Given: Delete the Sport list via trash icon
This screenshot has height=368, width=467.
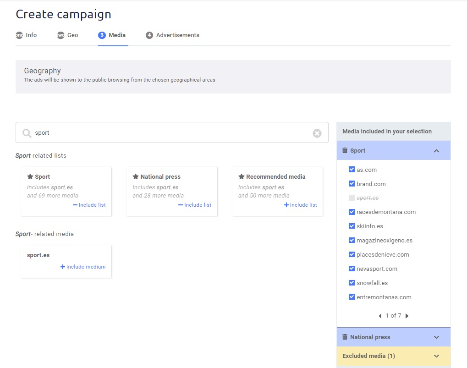Looking at the screenshot, I should pyautogui.click(x=345, y=150).
